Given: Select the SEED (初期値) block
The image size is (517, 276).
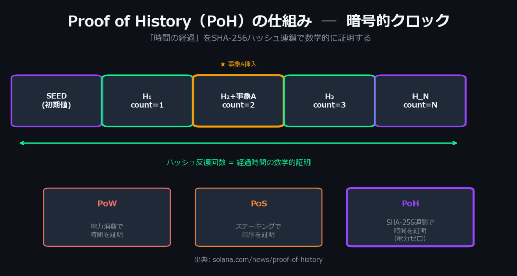Looking at the screenshot, I should [x=57, y=100].
